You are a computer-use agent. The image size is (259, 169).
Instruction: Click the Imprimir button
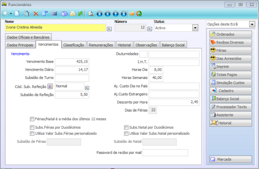click(231, 66)
